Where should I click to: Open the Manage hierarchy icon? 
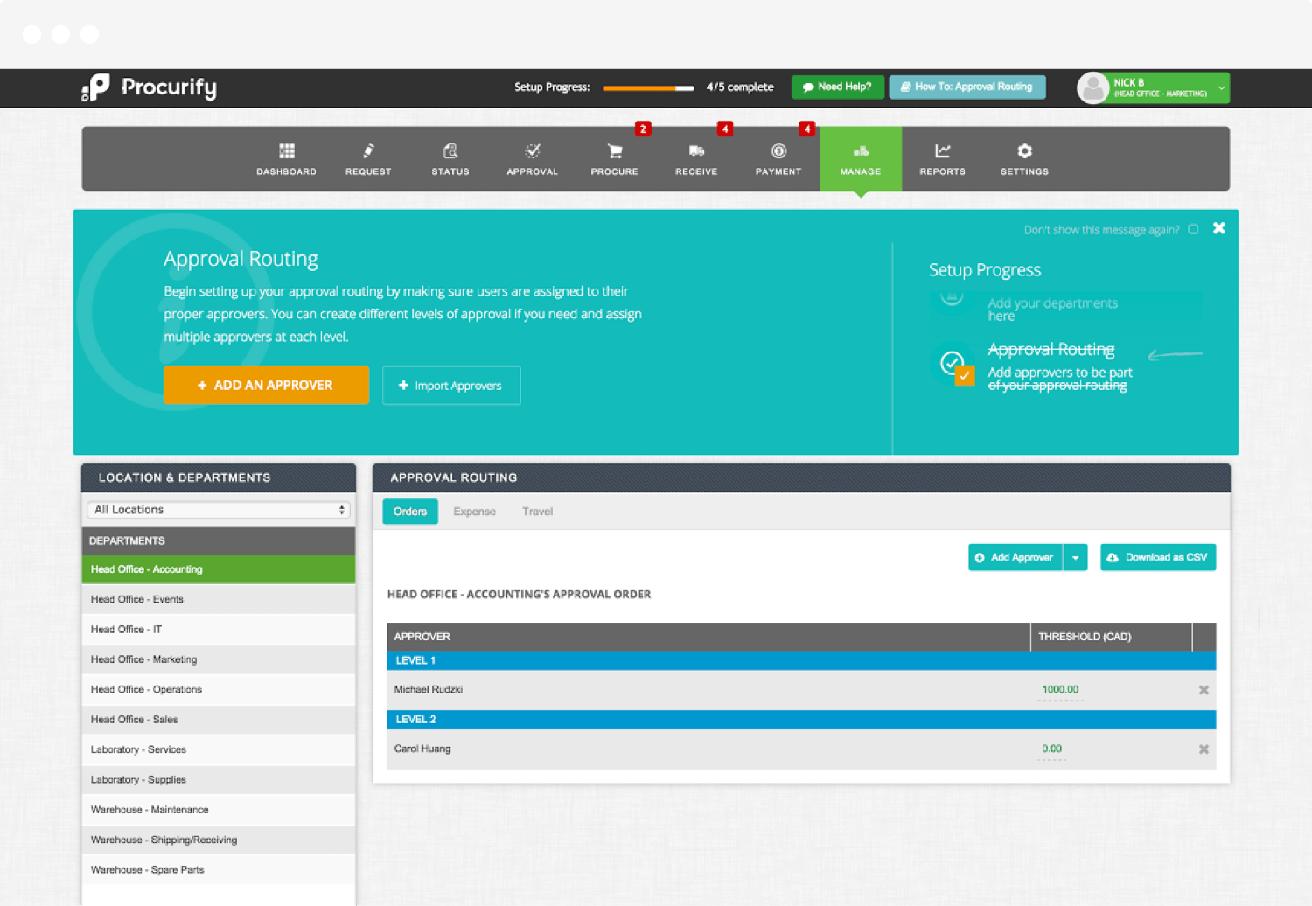[x=861, y=151]
